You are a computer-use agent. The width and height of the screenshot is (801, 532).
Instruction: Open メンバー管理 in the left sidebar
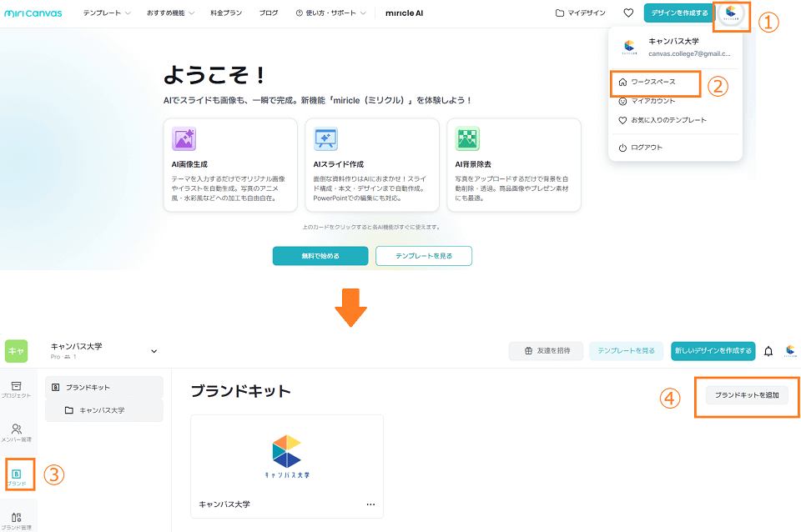18,431
